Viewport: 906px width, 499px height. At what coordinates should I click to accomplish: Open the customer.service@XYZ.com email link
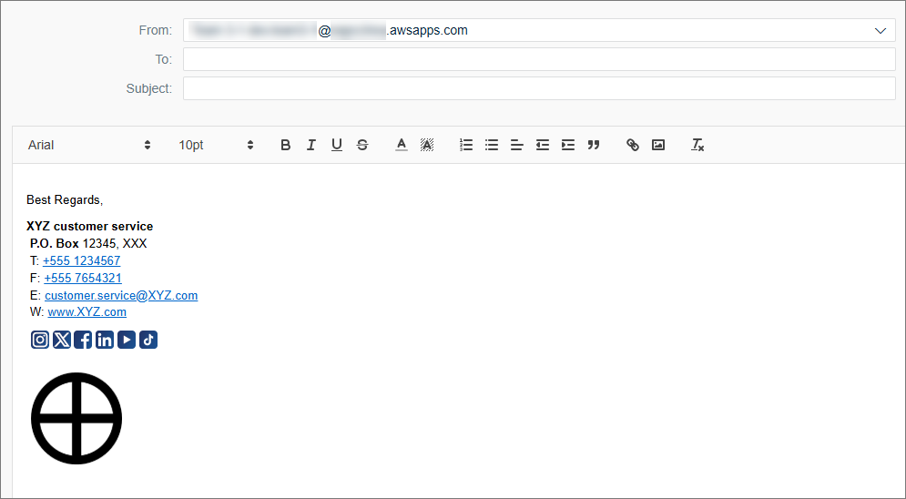click(x=121, y=295)
